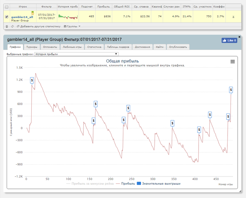Tick the select-all header checkbox

point(7,7)
